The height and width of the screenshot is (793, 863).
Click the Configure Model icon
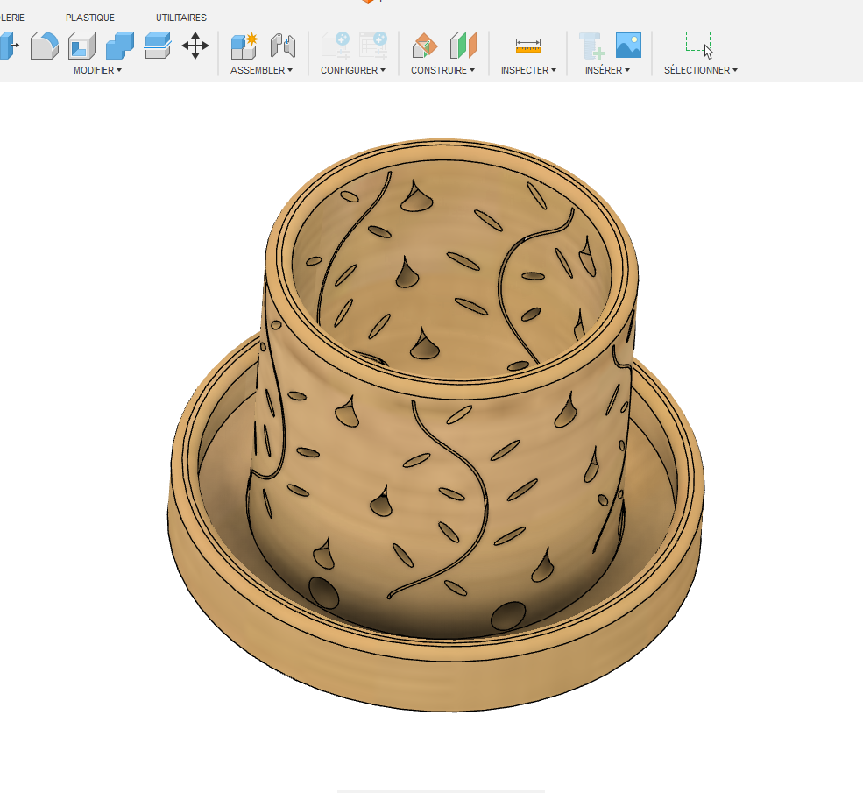tap(336, 45)
